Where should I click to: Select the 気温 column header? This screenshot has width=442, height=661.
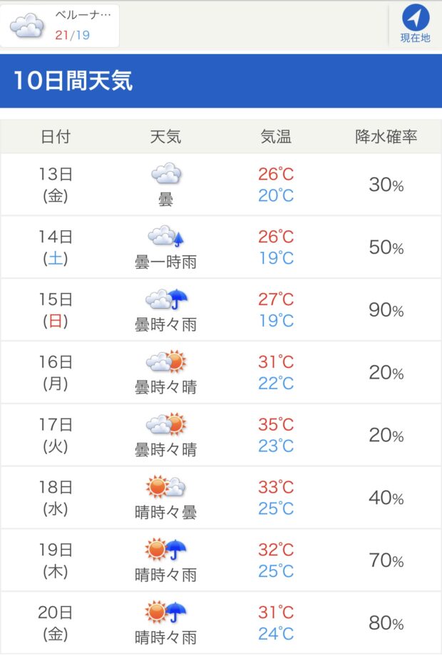276,137
